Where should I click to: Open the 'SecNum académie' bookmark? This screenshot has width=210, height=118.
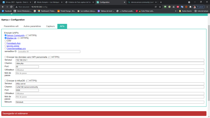pyautogui.click(x=125, y=11)
